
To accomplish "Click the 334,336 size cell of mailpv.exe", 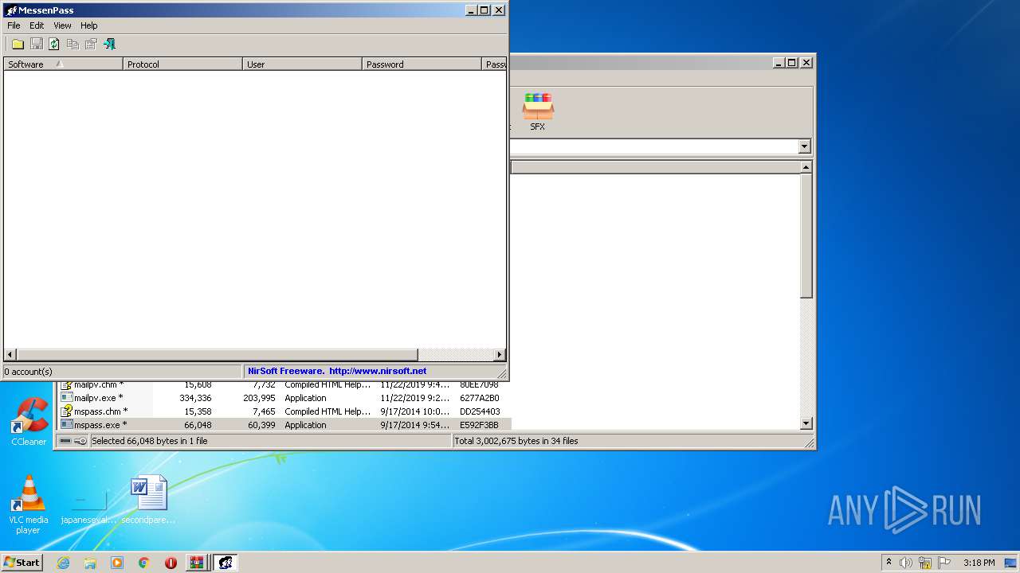I will pos(195,398).
